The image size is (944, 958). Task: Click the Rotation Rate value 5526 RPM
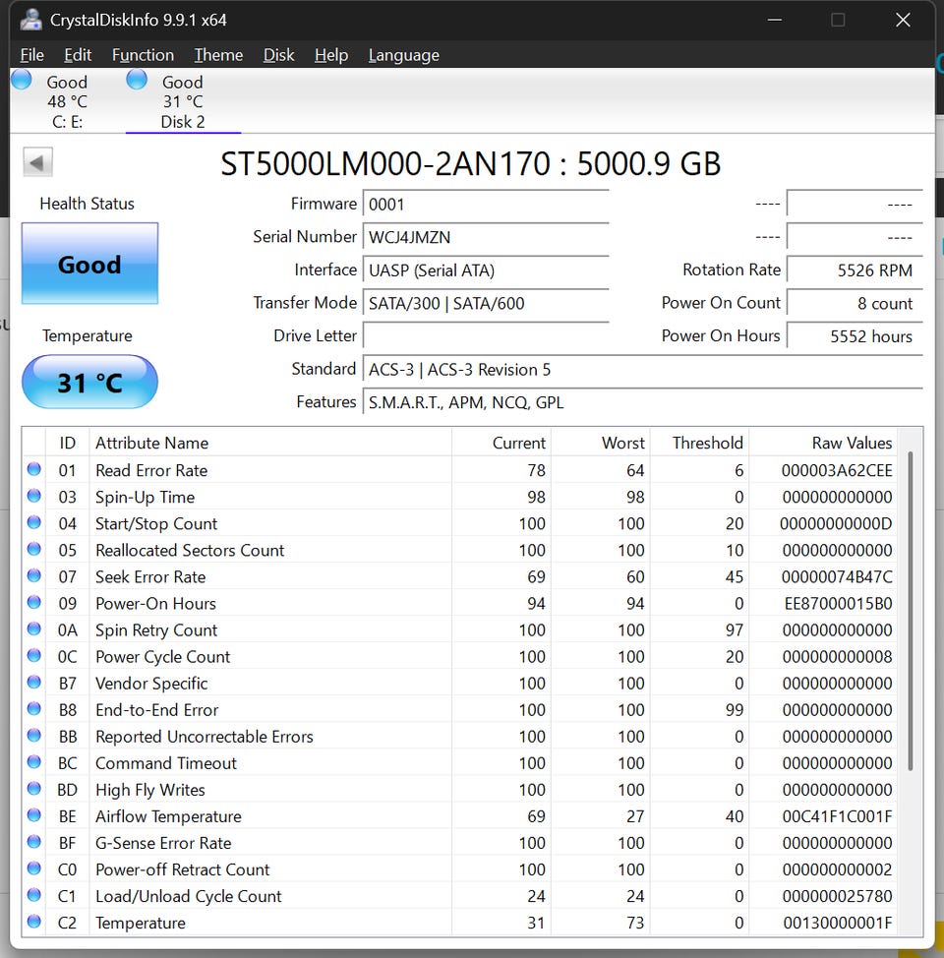coord(855,269)
